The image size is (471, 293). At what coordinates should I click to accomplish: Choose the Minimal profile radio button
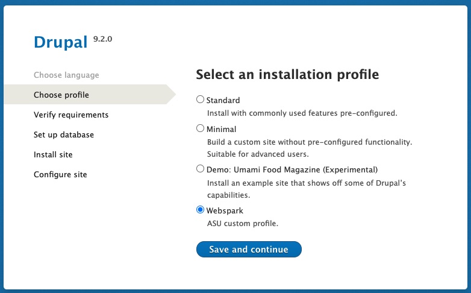point(200,128)
